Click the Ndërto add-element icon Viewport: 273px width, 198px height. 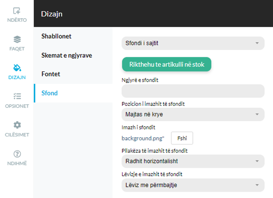pyautogui.click(x=17, y=11)
